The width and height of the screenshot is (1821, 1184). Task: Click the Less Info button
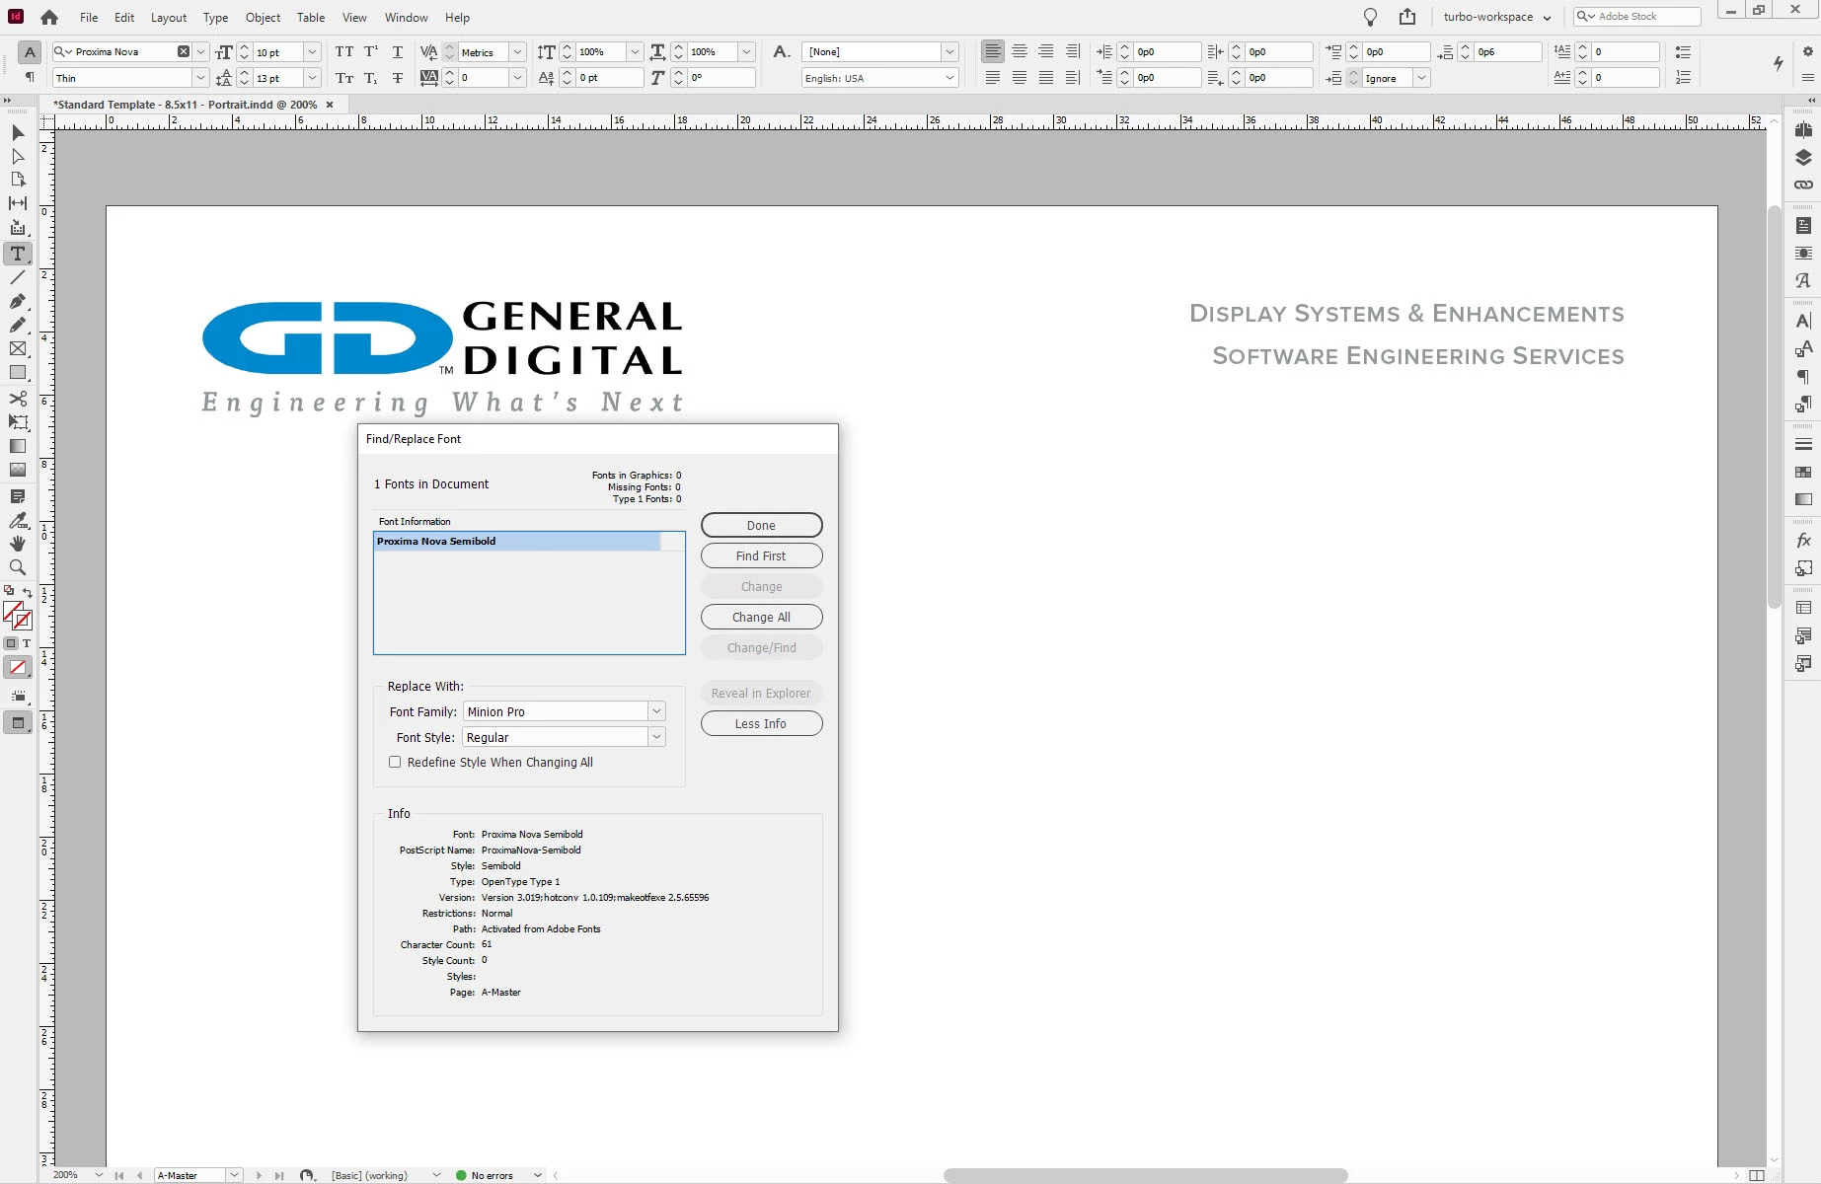(761, 723)
